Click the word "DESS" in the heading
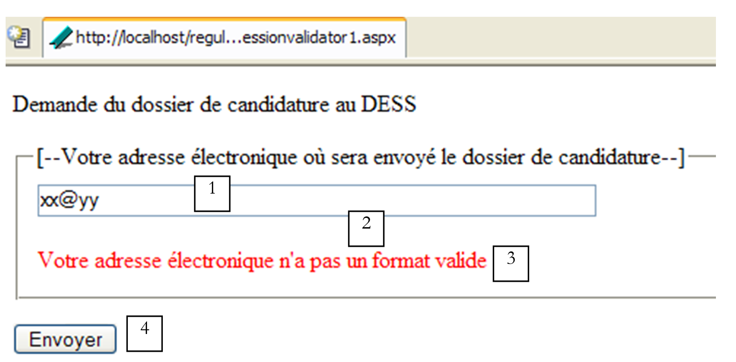 click(388, 104)
